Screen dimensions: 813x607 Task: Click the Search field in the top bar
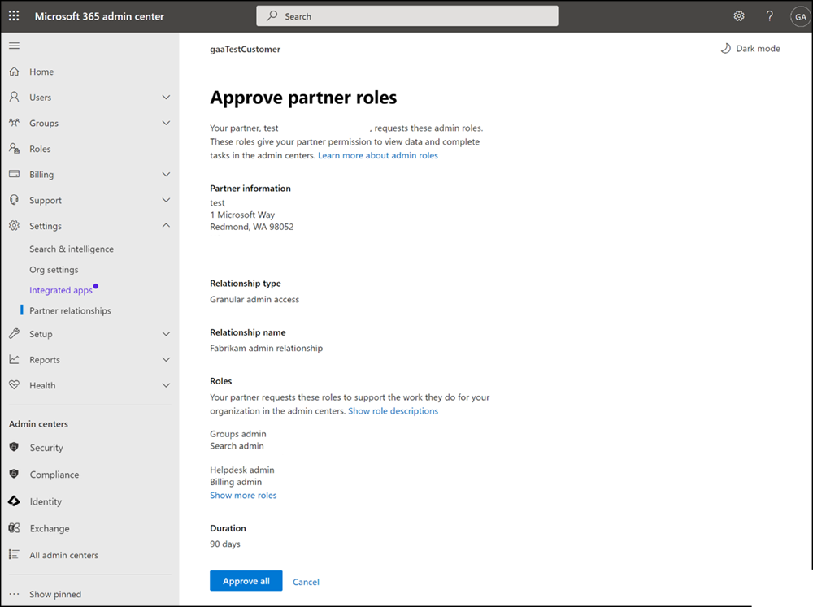406,15
